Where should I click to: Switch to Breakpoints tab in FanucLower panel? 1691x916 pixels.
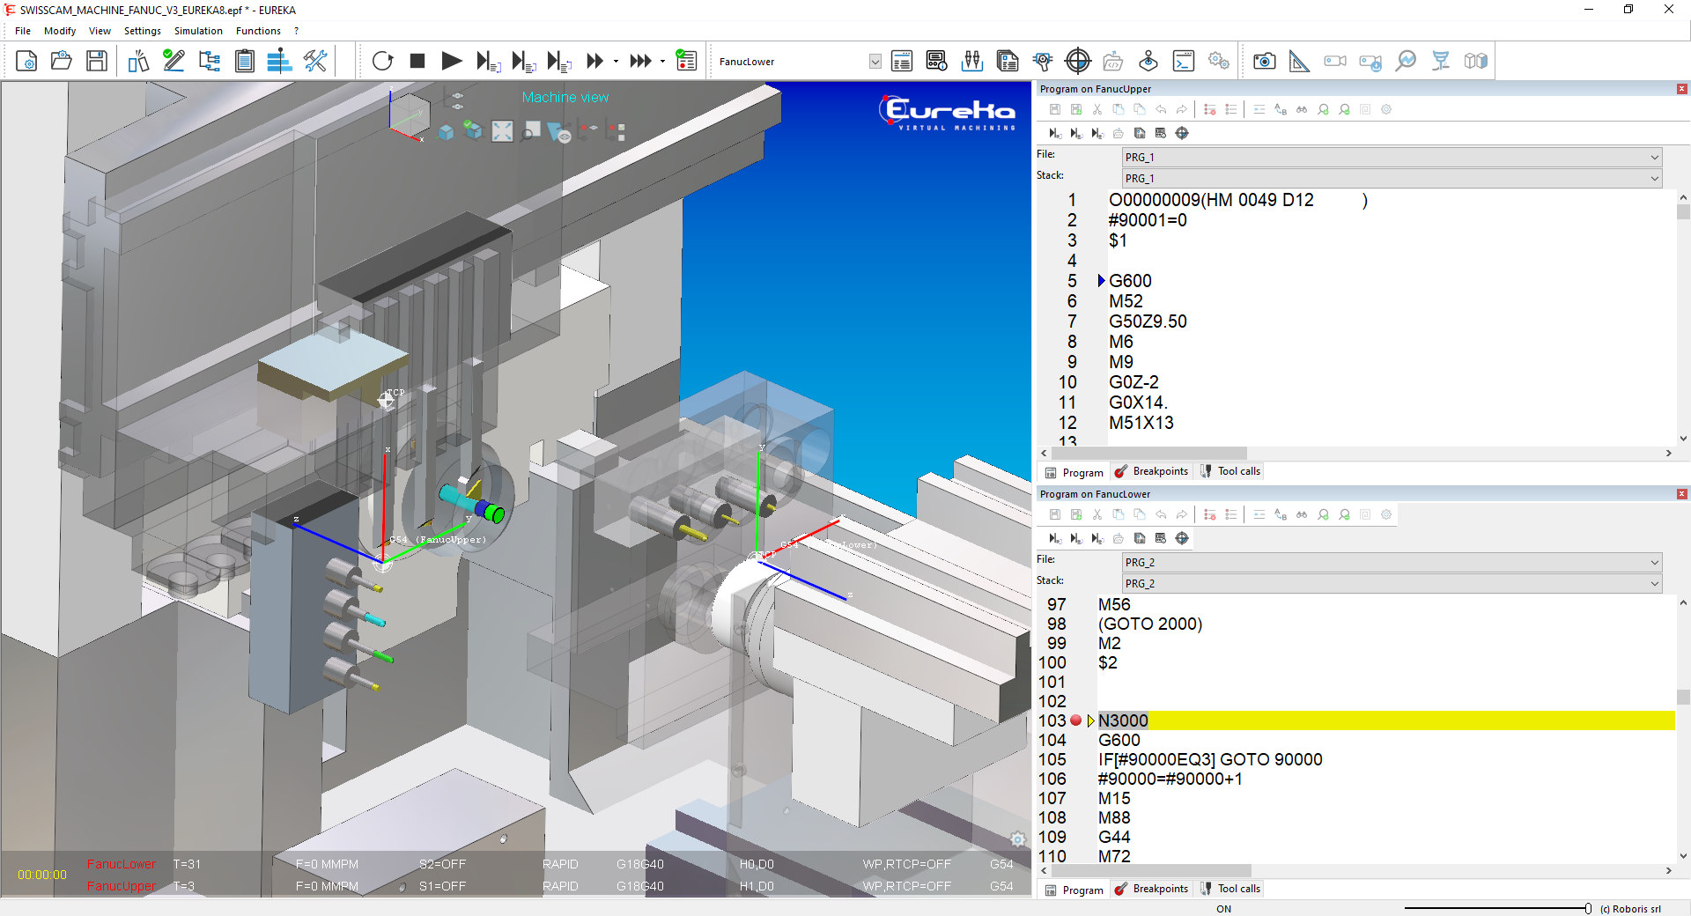[x=1151, y=889]
